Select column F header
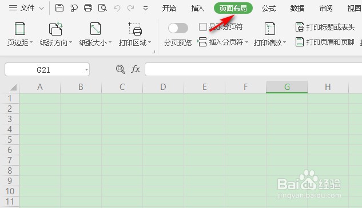The width and height of the screenshot is (362, 208). point(245,87)
